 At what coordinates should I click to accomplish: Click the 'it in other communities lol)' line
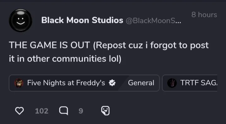coord(65,59)
